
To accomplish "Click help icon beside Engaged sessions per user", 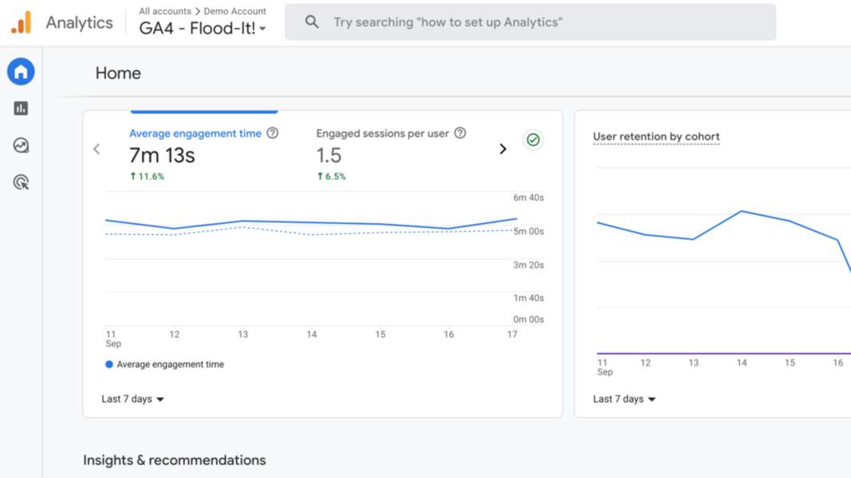I will (460, 133).
